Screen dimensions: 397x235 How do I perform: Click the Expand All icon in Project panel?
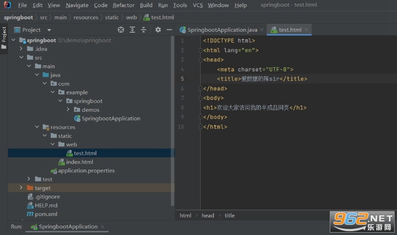(132, 30)
